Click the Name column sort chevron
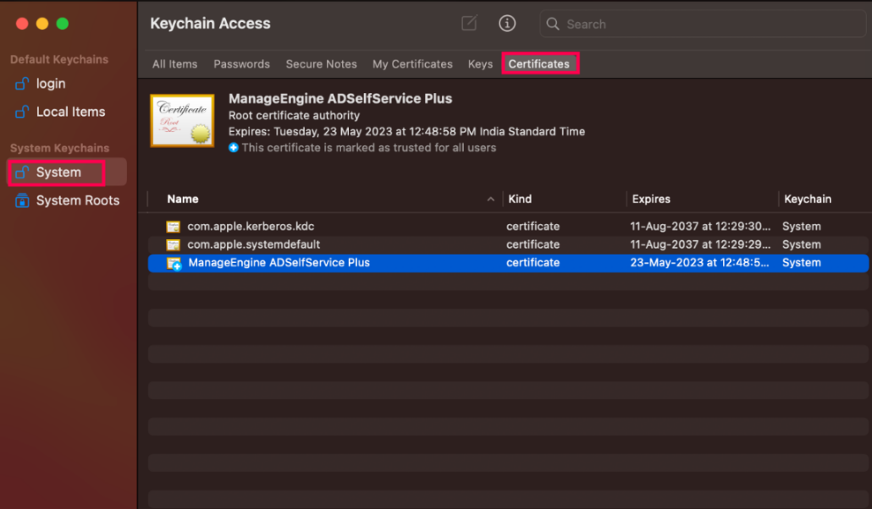This screenshot has width=872, height=509. (491, 200)
